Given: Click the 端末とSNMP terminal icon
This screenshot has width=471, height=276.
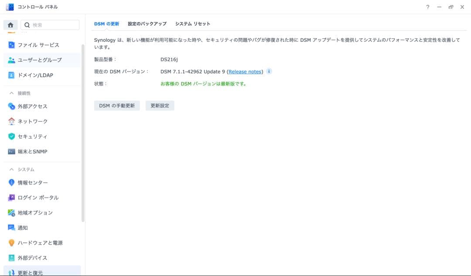Looking at the screenshot, I should click(11, 152).
